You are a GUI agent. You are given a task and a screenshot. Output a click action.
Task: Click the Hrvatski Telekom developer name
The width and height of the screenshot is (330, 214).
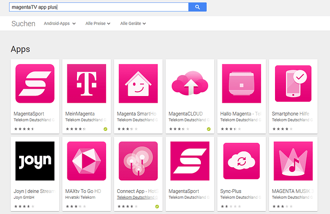80,197
